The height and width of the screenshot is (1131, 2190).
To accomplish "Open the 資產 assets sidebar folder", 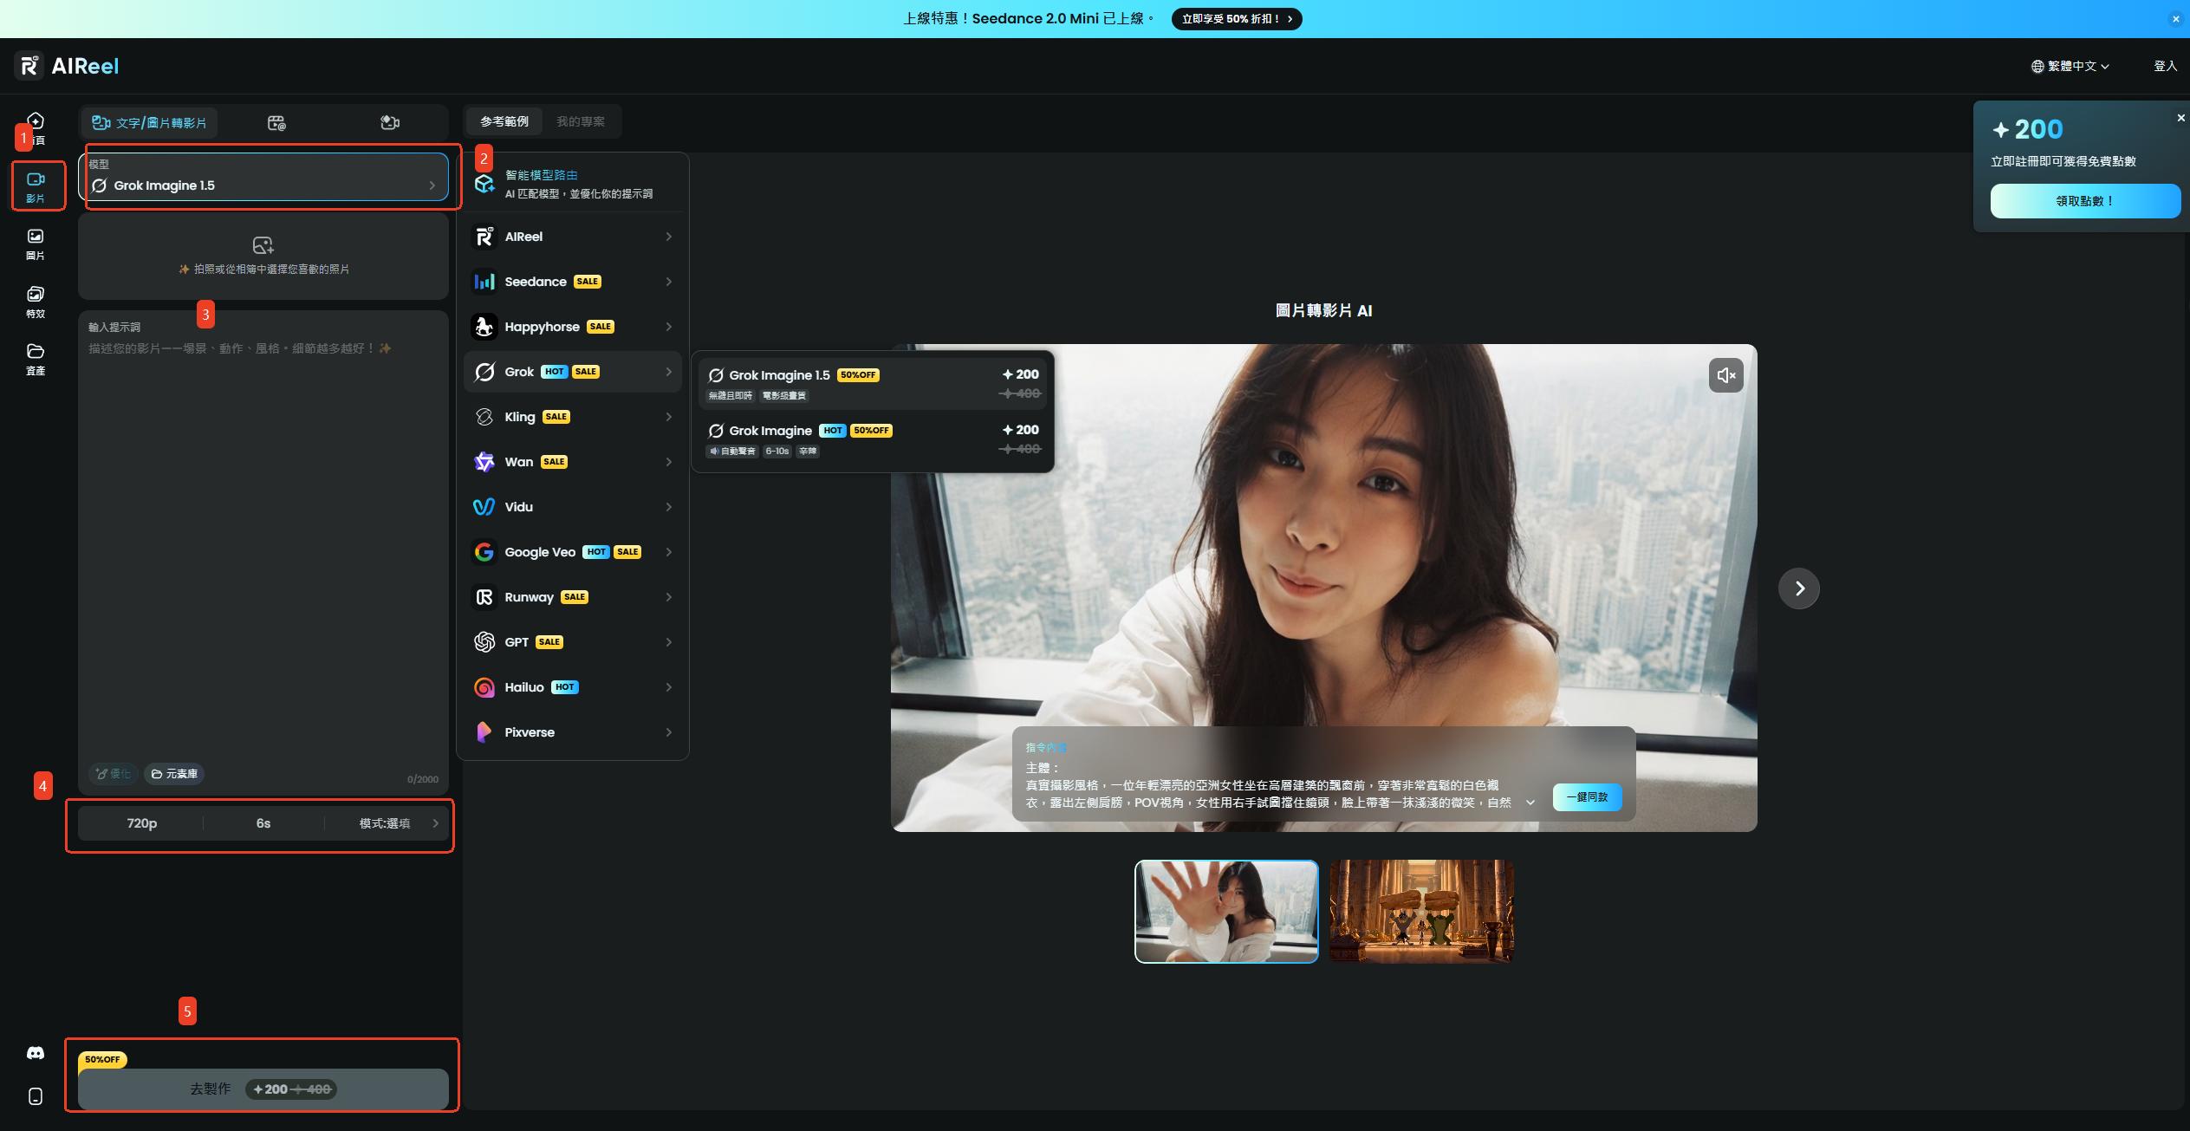I will tap(36, 360).
